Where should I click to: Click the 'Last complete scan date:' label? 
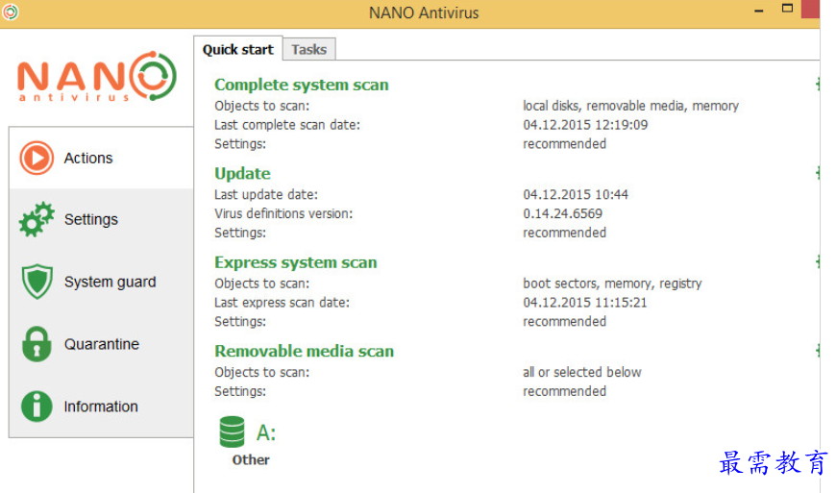point(287,125)
